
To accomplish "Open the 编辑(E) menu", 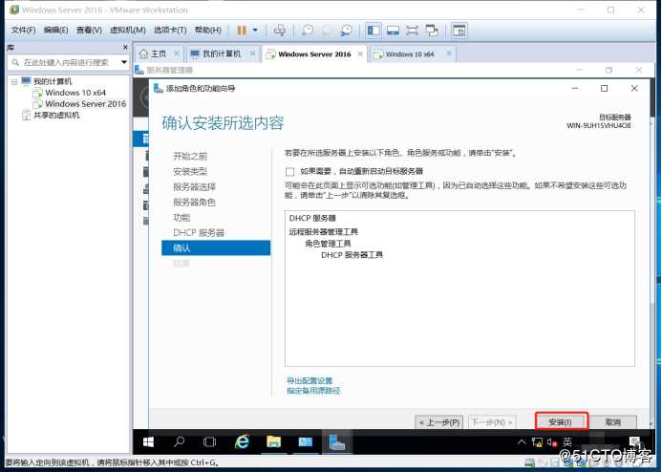I will pyautogui.click(x=55, y=31).
